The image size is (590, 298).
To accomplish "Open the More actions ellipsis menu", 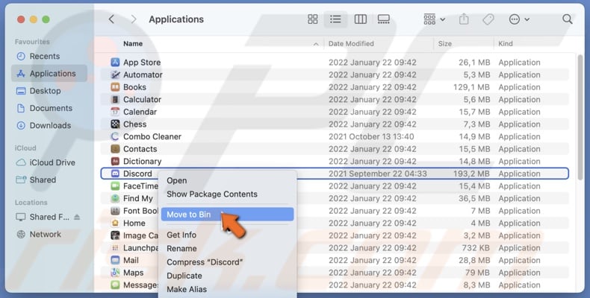I will [x=519, y=19].
